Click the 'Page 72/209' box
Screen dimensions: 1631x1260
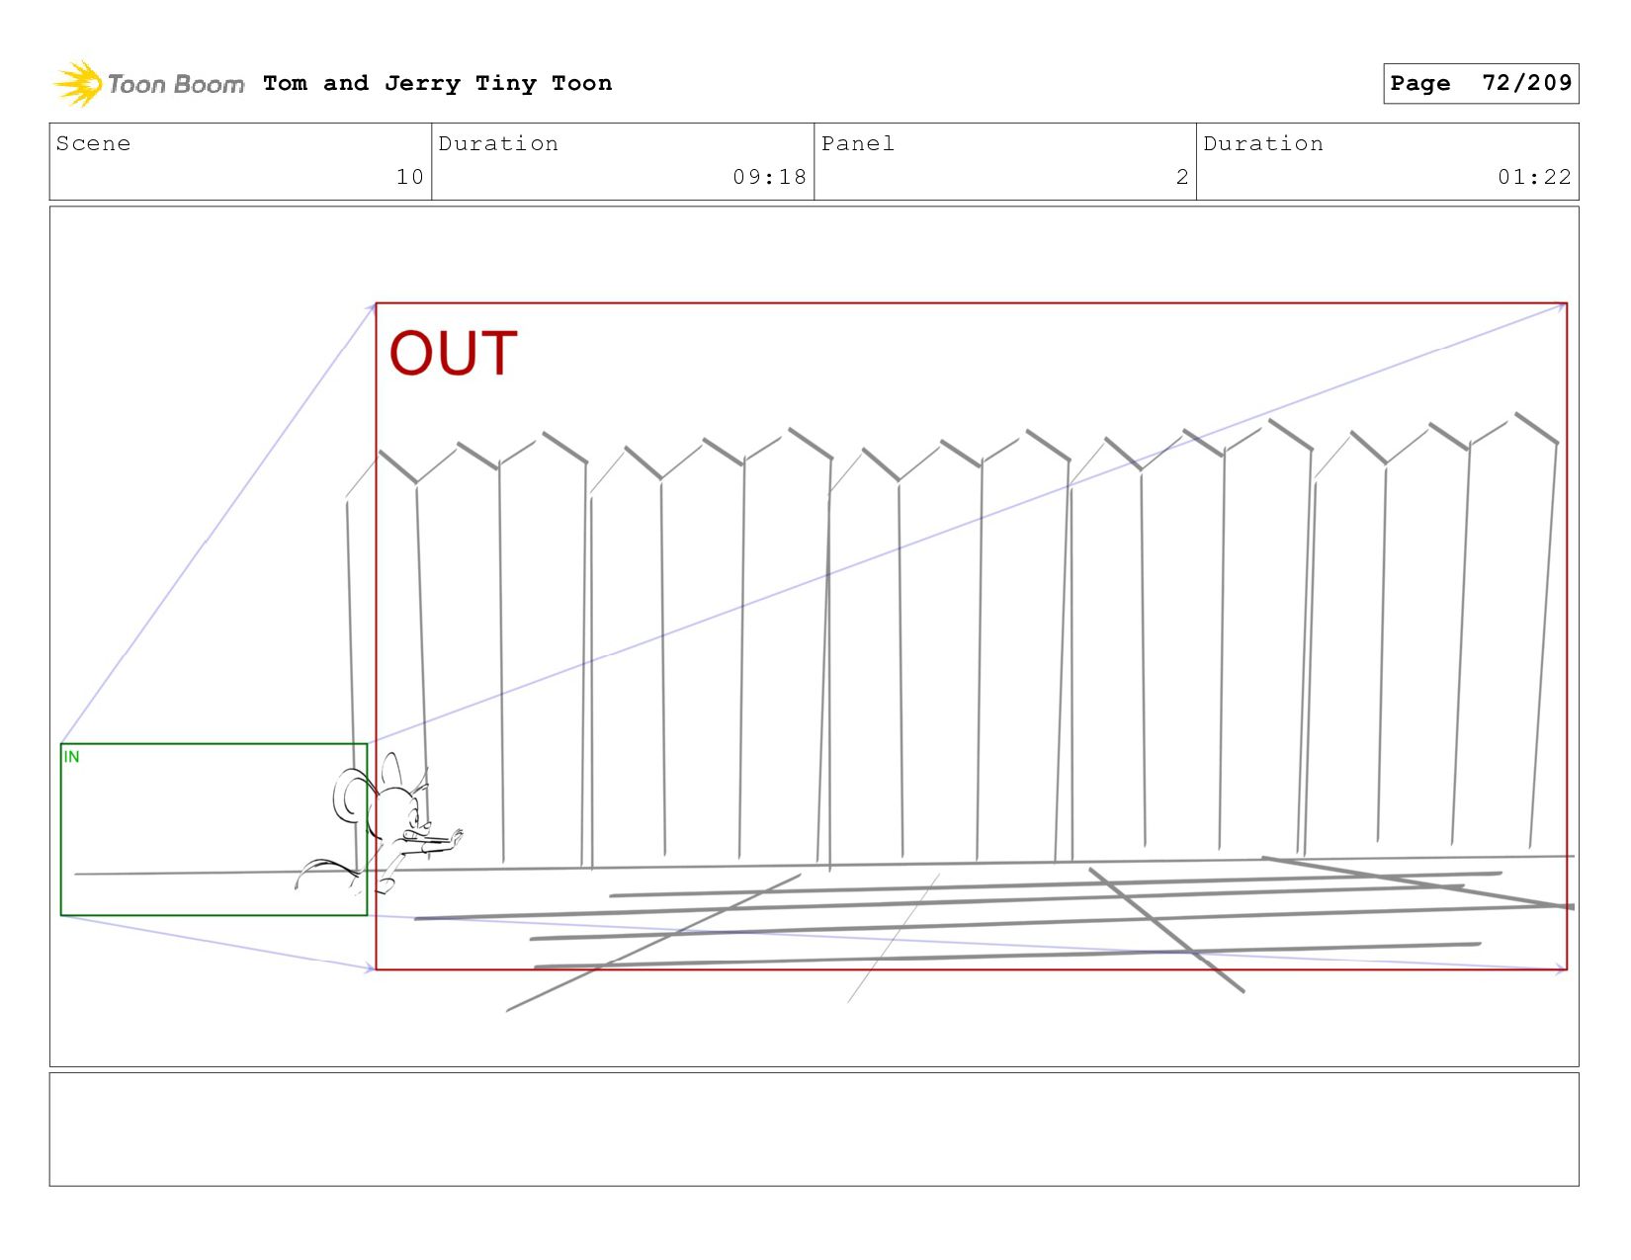[x=1481, y=83]
